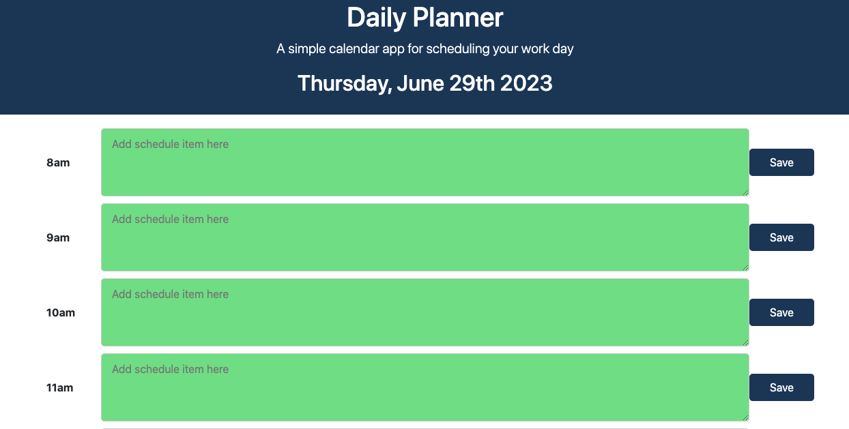Image resolution: width=849 pixels, height=429 pixels.
Task: Click the resize handle of the 11am textarea
Action: [746, 418]
